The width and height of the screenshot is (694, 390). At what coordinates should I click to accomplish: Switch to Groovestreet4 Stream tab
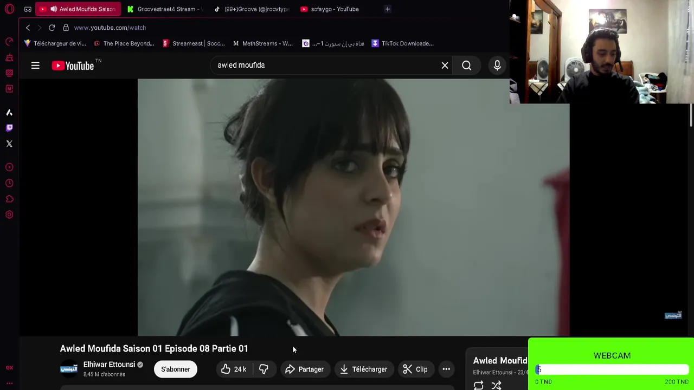[164, 9]
